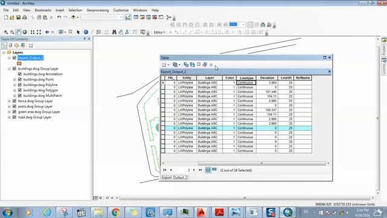The image size is (387, 218).
Task: Switch TOC to List By Source
Action: (10, 45)
